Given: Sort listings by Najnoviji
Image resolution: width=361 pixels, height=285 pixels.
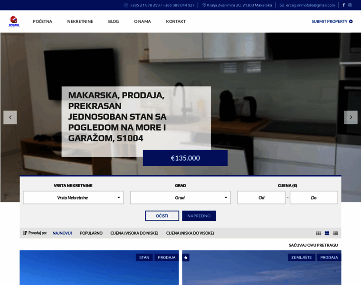Looking at the screenshot, I should [x=62, y=233].
